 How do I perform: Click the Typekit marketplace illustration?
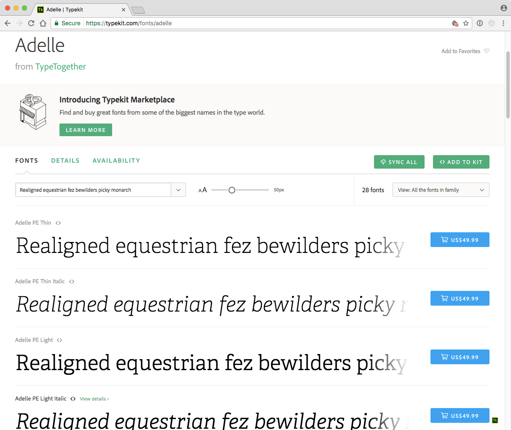pyautogui.click(x=33, y=112)
